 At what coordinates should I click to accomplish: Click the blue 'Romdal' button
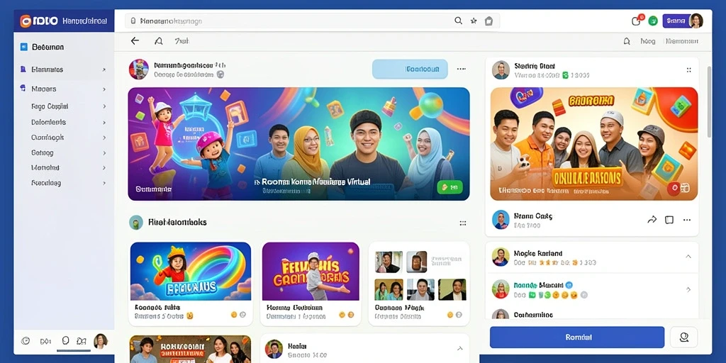tap(577, 337)
